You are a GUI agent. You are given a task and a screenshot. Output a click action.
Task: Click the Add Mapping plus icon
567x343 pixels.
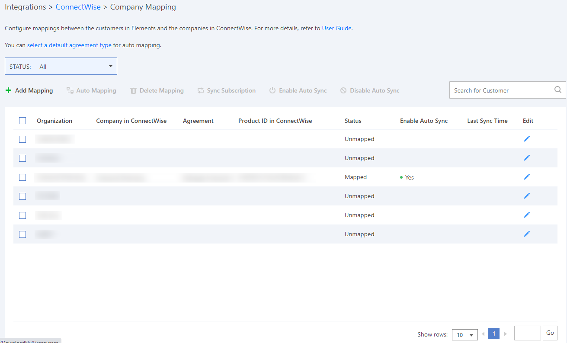tap(9, 90)
